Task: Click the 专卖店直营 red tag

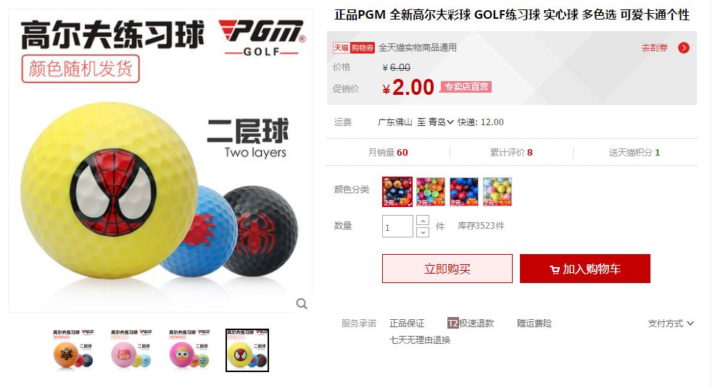Action: coord(466,87)
